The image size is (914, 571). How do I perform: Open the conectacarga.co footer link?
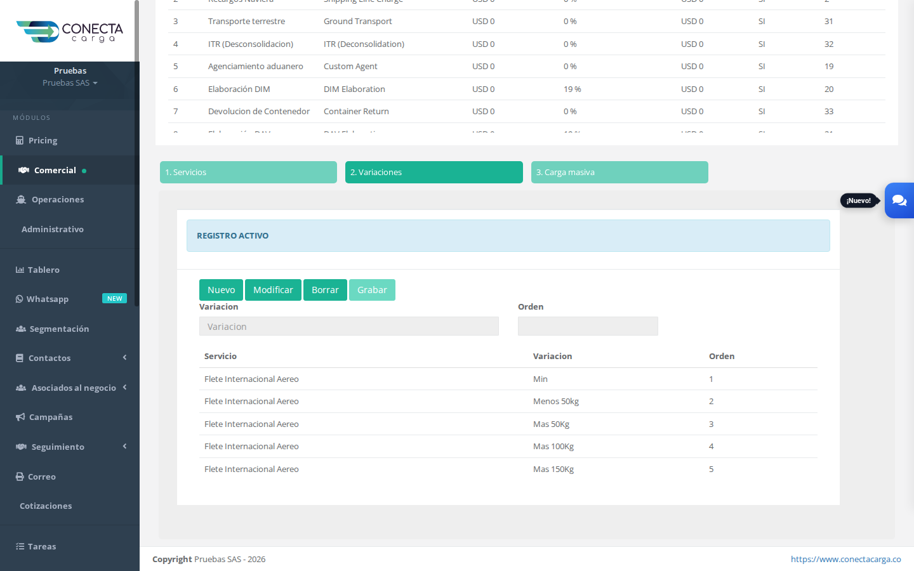pyautogui.click(x=845, y=559)
